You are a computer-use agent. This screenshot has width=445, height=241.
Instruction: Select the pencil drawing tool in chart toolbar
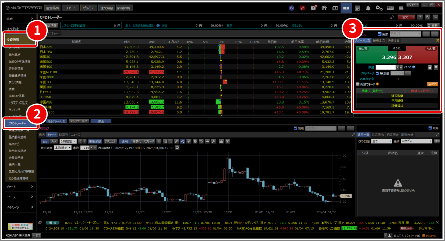click(x=176, y=141)
